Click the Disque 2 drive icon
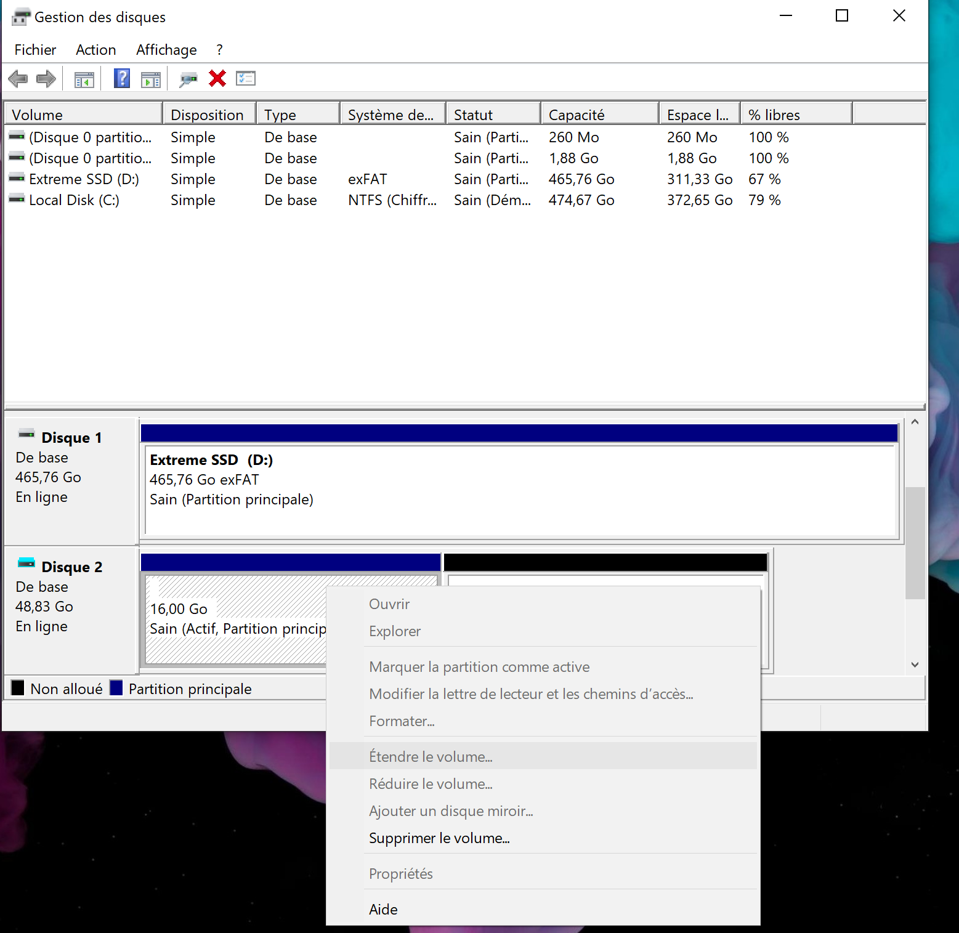959x933 pixels. (x=26, y=562)
